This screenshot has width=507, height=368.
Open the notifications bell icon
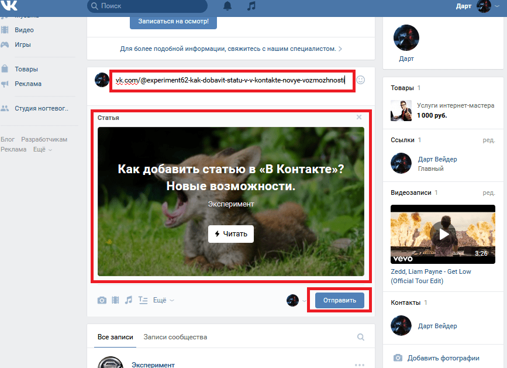227,6
